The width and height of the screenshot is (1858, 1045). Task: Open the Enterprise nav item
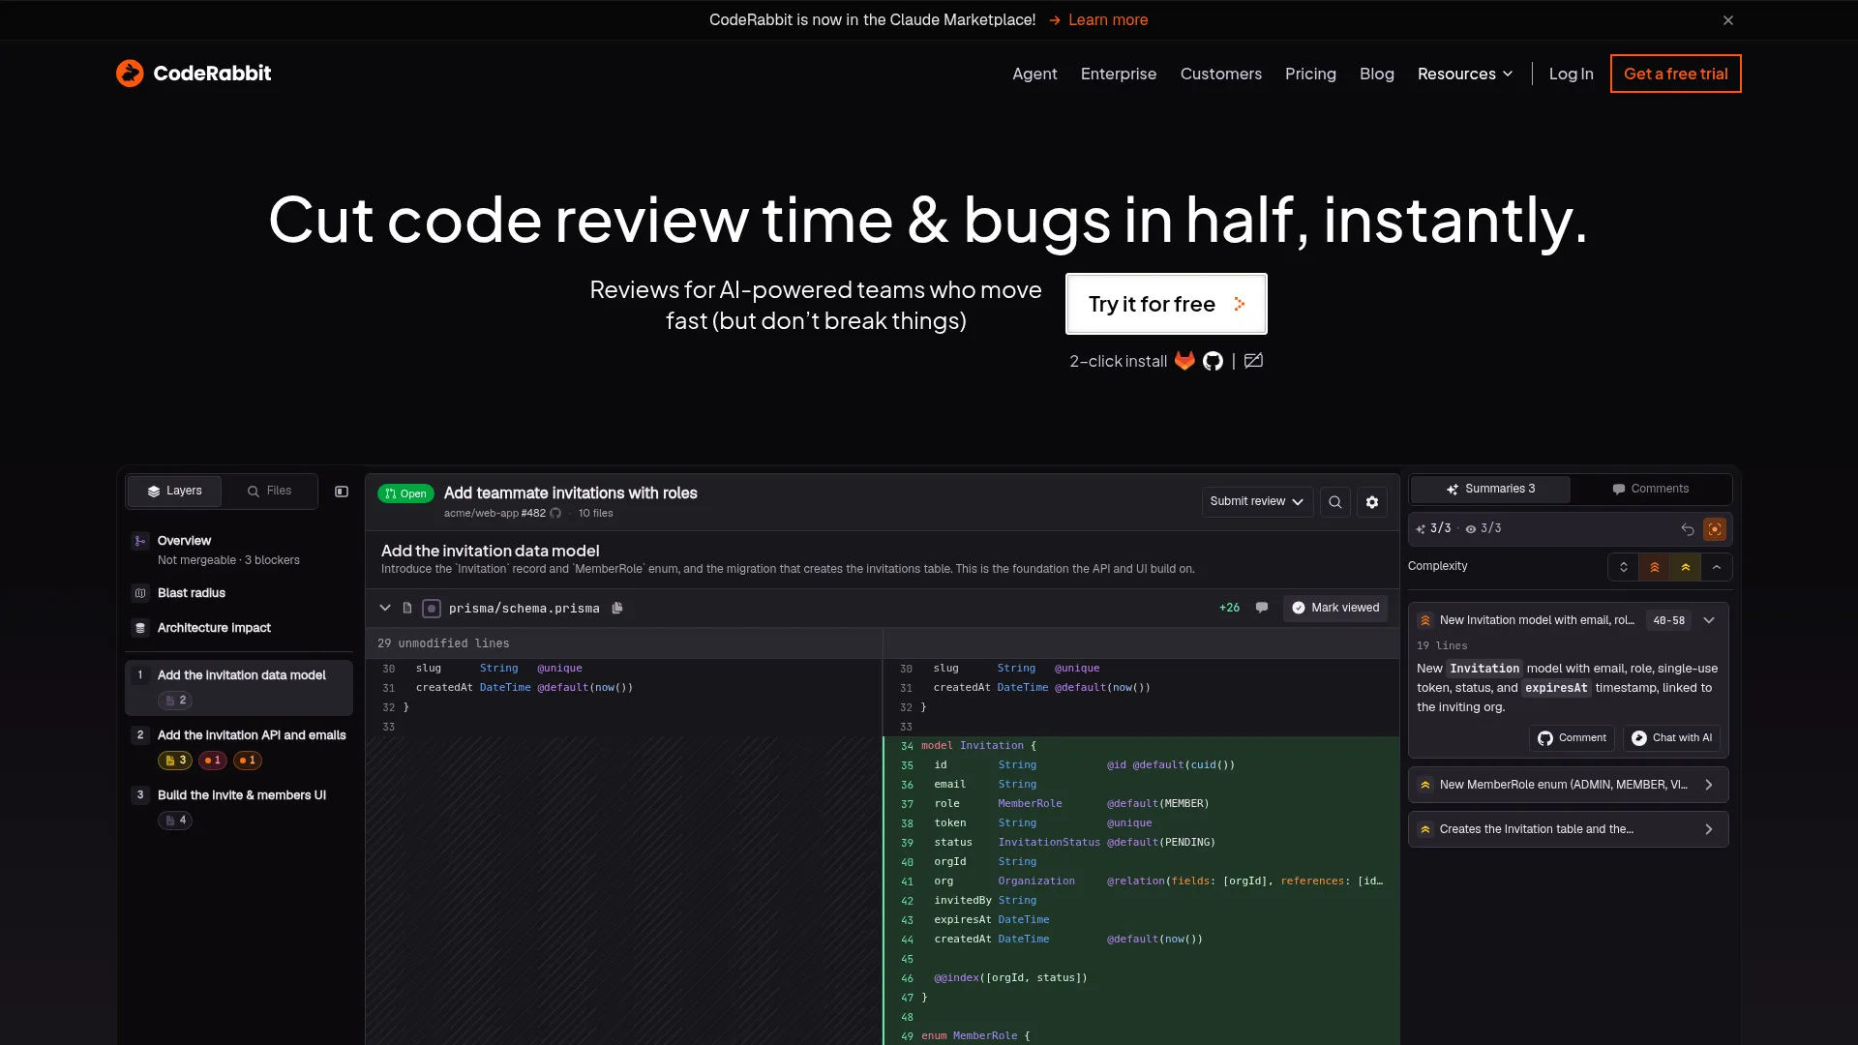(1119, 74)
